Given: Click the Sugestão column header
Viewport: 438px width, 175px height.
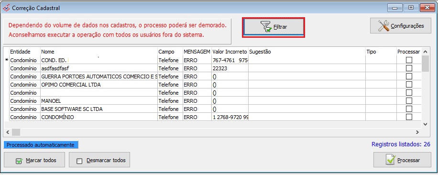Looking at the screenshot, I should coord(307,52).
